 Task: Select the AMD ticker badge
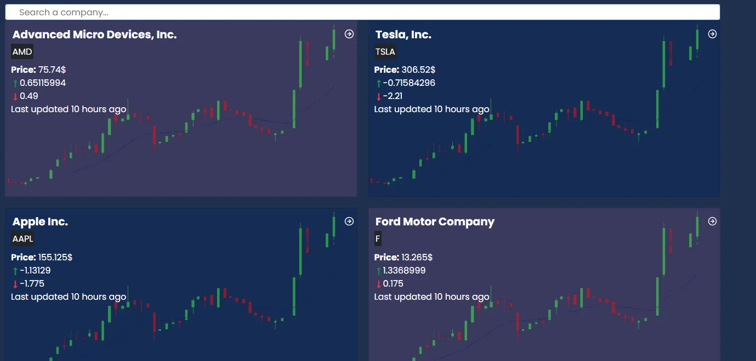tap(22, 52)
